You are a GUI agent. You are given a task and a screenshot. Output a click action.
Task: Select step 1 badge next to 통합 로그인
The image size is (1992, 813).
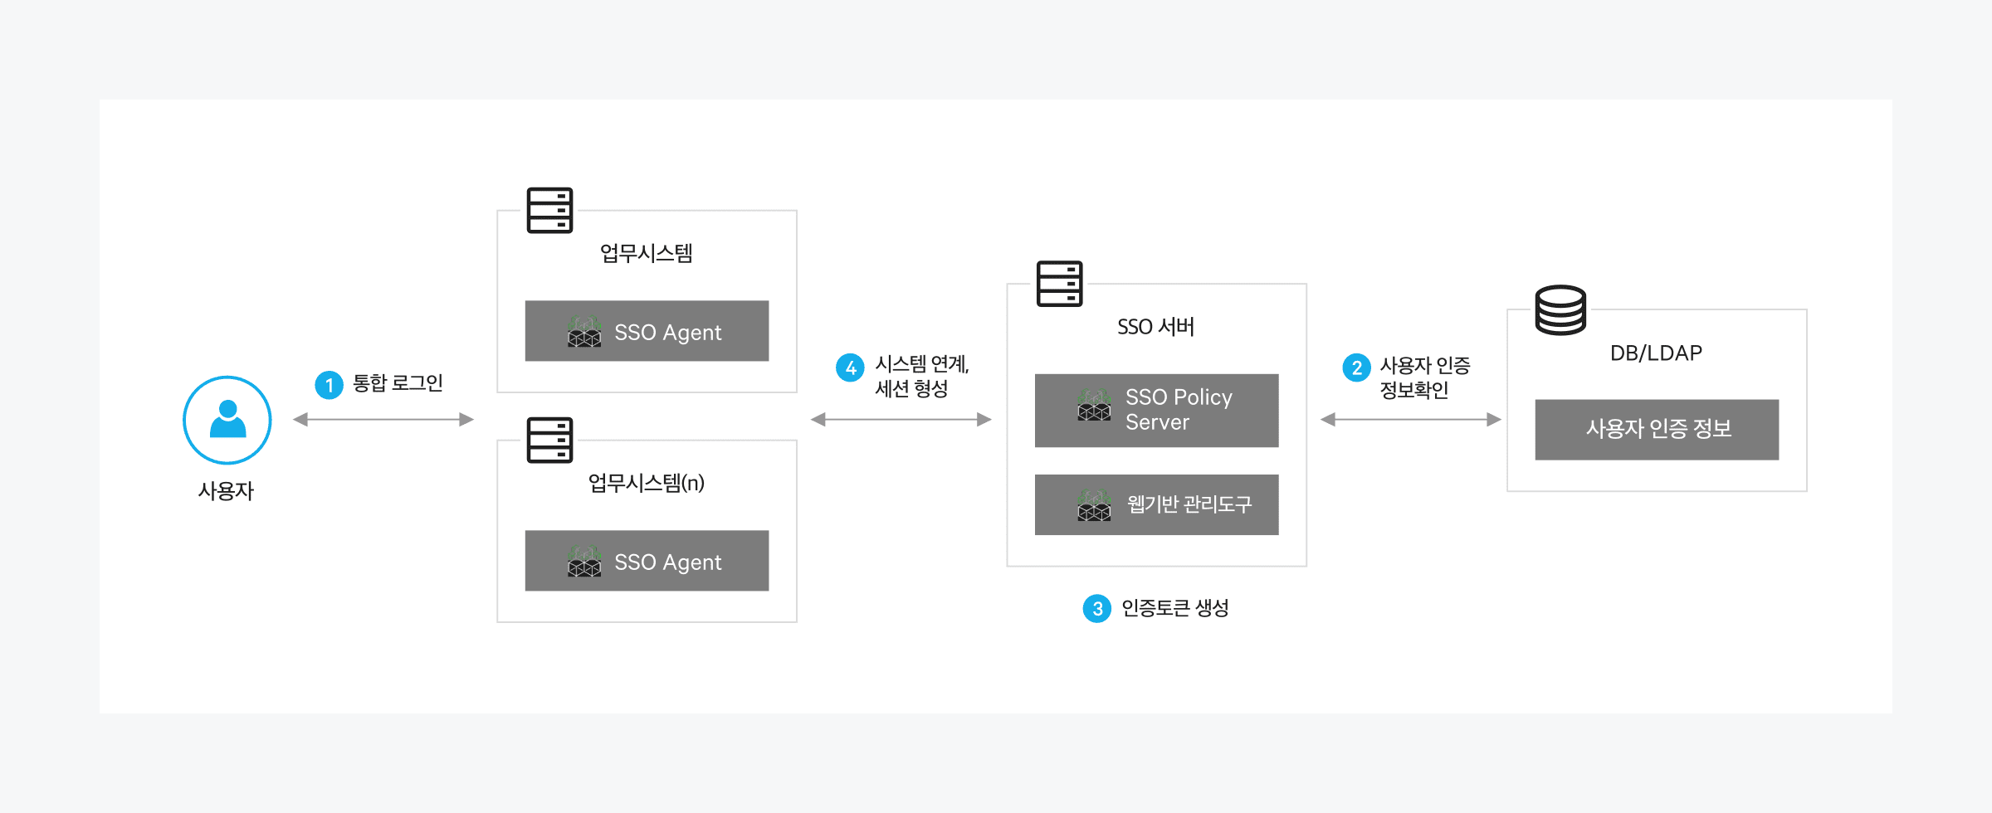[x=330, y=385]
